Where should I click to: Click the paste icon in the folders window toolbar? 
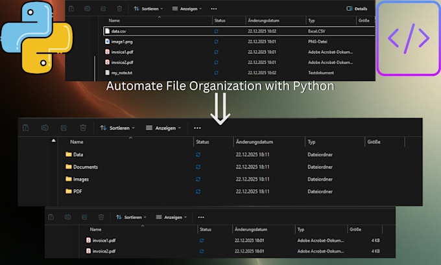(x=25, y=128)
